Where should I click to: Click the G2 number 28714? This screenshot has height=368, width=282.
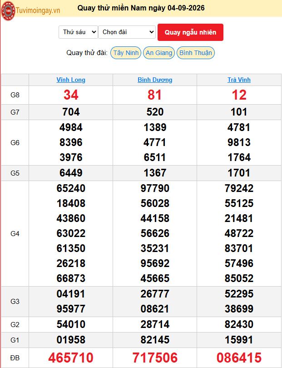click(x=155, y=325)
